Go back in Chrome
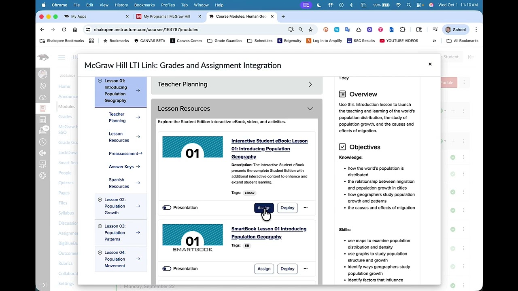The width and height of the screenshot is (518, 291). 42,30
